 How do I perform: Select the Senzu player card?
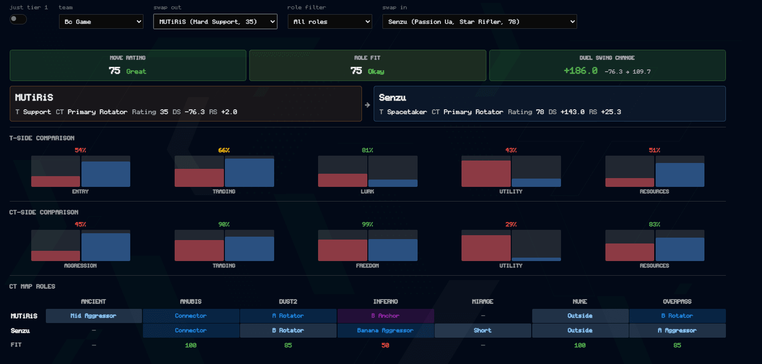(550, 103)
